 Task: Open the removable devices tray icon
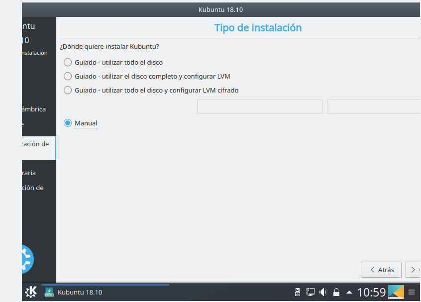tap(298, 292)
